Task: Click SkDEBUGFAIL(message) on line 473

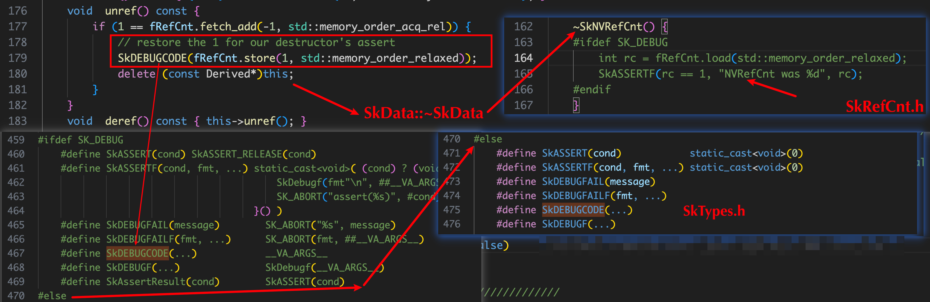Action: 598,182
